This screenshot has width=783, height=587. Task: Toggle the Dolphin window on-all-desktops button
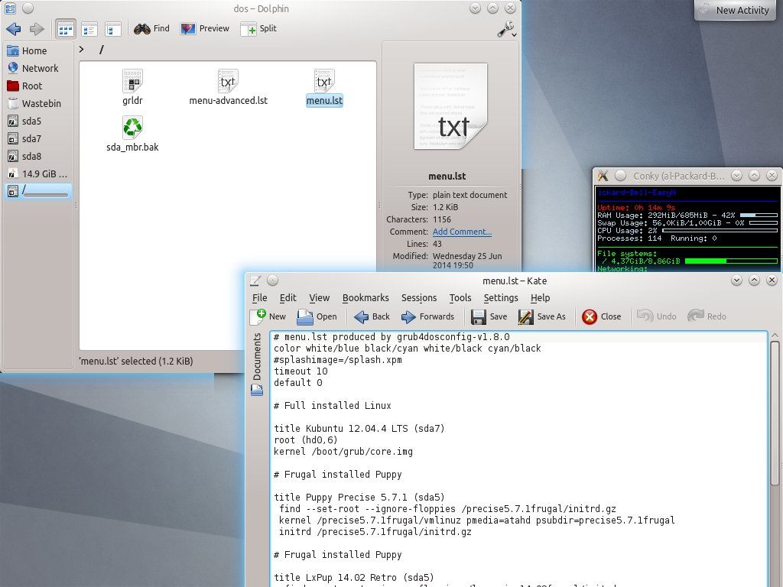[28, 8]
